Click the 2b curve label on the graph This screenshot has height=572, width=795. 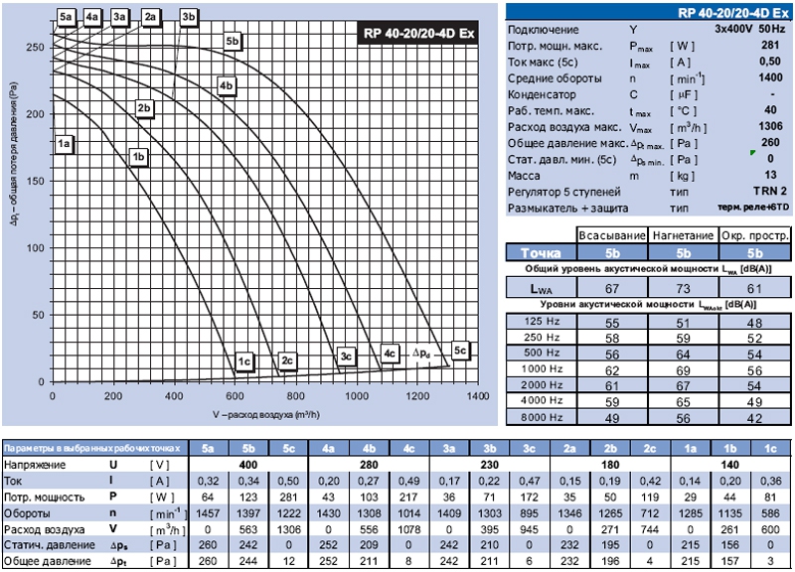pyautogui.click(x=144, y=107)
